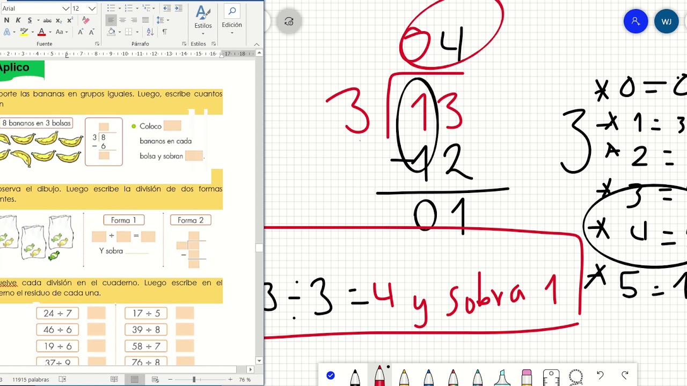Image resolution: width=687 pixels, height=386 pixels.
Task: Open the change case Aa menu
Action: (x=61, y=32)
